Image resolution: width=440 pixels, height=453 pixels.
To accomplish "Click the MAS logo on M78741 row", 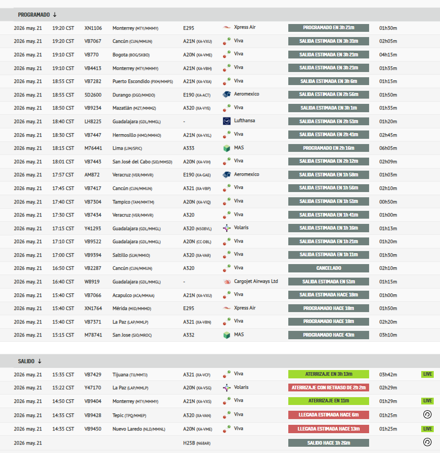I will click(x=227, y=335).
